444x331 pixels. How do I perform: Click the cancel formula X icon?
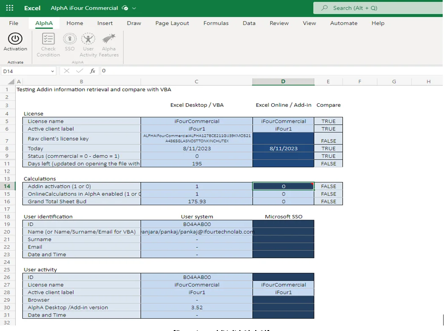tap(66, 71)
